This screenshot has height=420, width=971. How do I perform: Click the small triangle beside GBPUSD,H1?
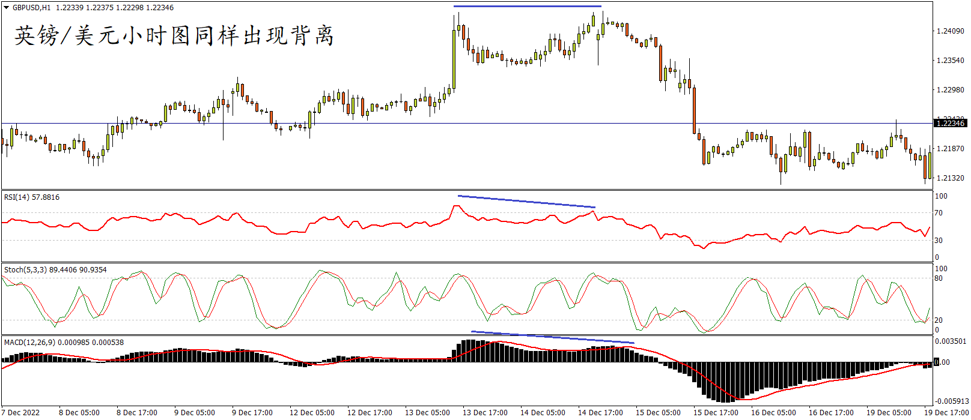pyautogui.click(x=7, y=8)
